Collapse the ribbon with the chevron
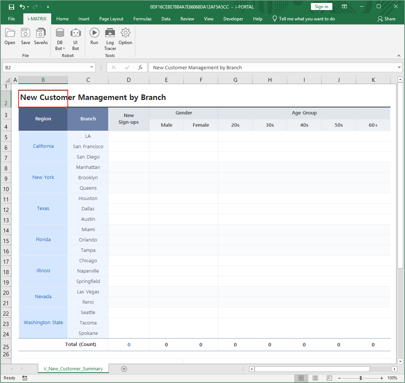This screenshot has width=405, height=383. tap(399, 56)
